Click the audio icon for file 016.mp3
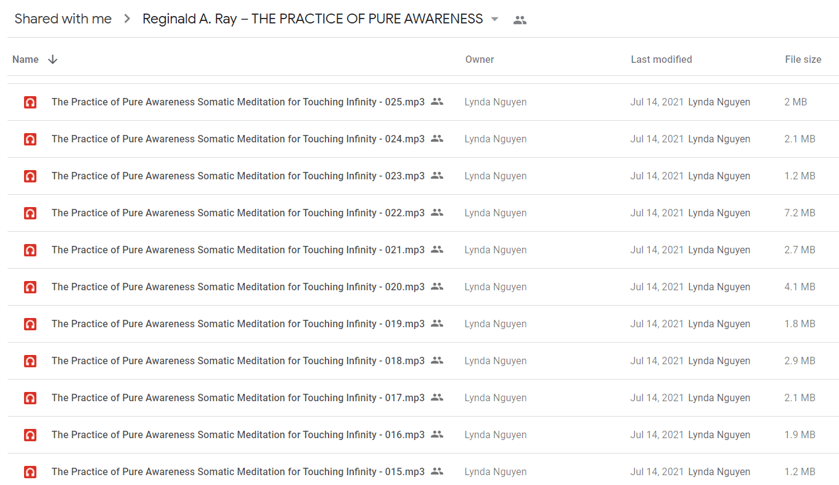This screenshot has height=485, width=839. pyautogui.click(x=30, y=435)
